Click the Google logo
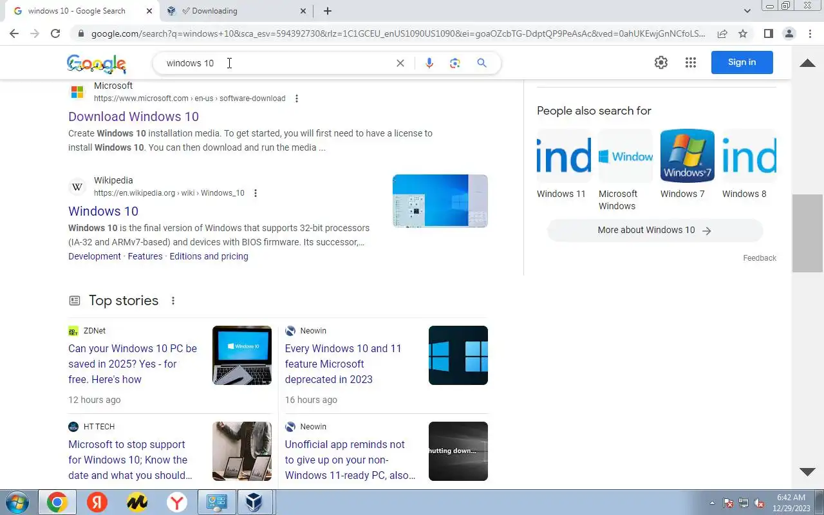Viewport: 824px width, 515px height. (97, 63)
